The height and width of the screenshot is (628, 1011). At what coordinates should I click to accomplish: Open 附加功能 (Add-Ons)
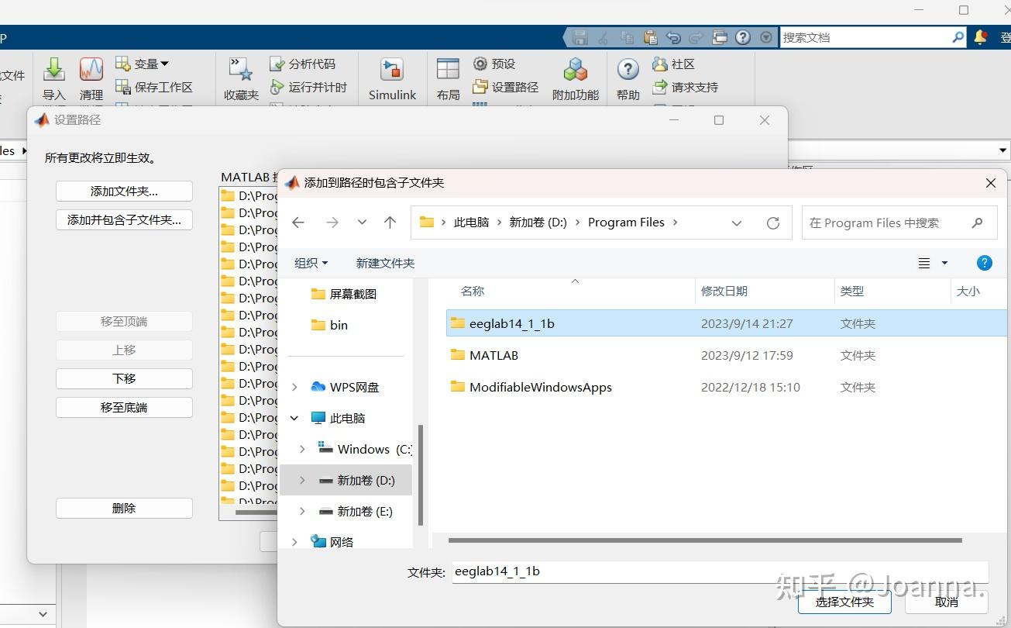(x=575, y=75)
